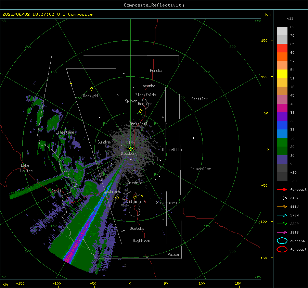The image size is (308, 288).
Task: Select the Stettler label
Action: [x=200, y=99]
